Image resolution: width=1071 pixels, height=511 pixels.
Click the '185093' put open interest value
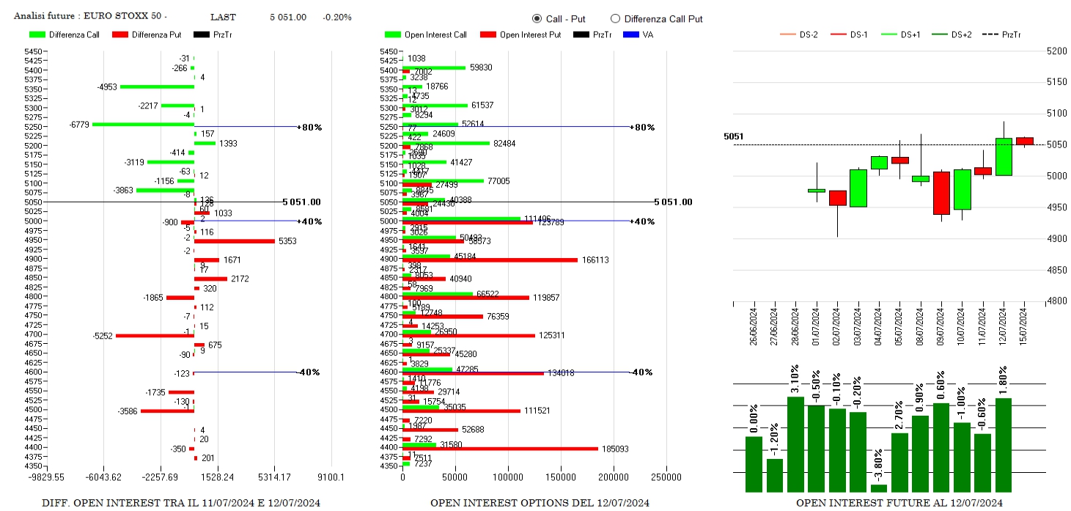click(614, 449)
